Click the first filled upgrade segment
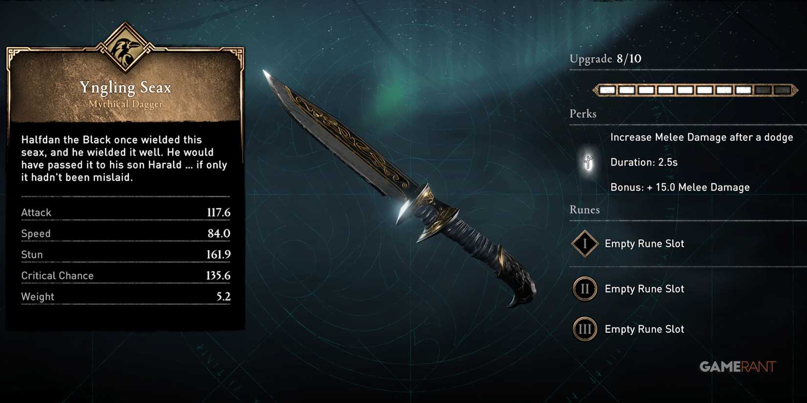The height and width of the screenshot is (403, 807). pyautogui.click(x=607, y=90)
